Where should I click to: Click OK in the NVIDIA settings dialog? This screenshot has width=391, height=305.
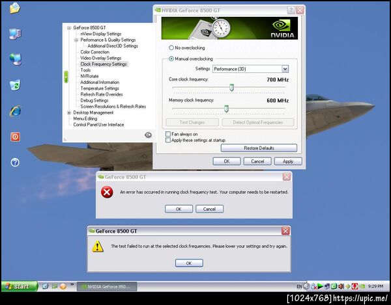[227, 161]
